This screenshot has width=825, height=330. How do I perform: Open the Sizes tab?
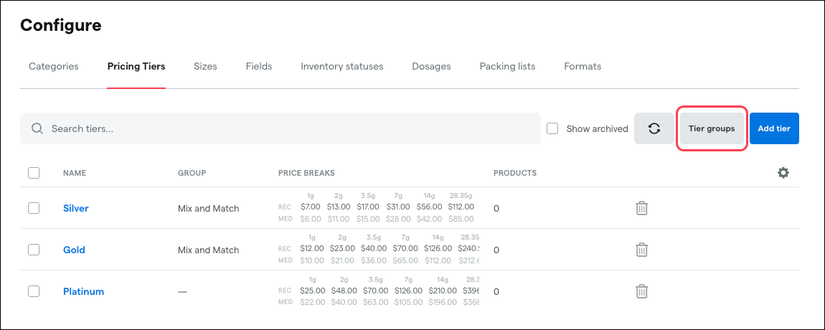(x=205, y=66)
